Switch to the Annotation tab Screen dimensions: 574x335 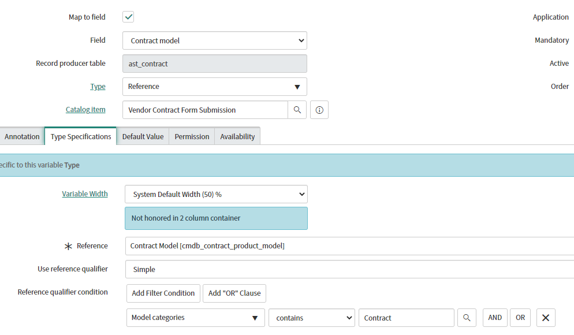[22, 137]
